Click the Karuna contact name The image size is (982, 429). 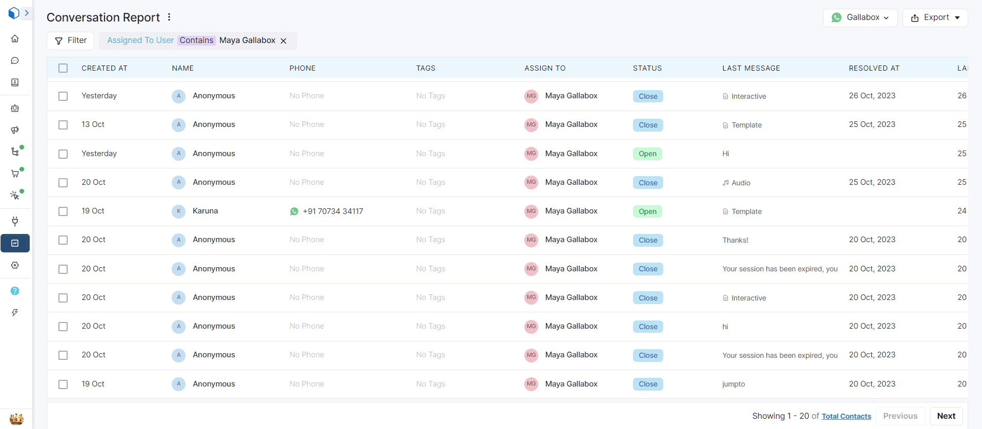click(x=205, y=211)
